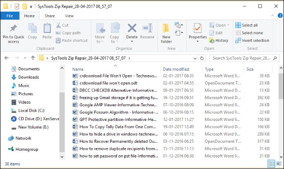
Task: Select GPT Protective partition-Informative file
Action: [x=114, y=120]
